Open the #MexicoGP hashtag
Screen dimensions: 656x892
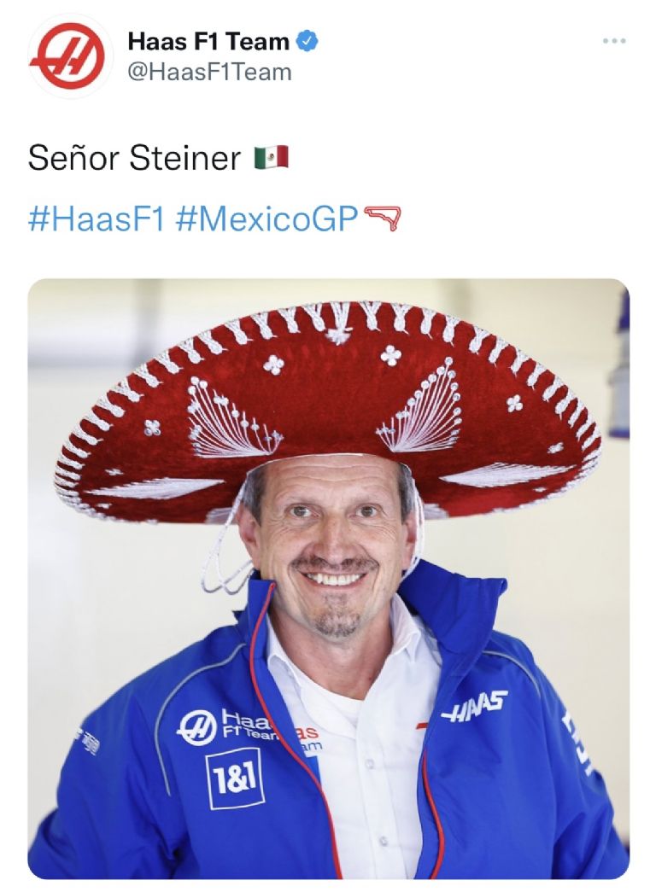[x=267, y=219]
